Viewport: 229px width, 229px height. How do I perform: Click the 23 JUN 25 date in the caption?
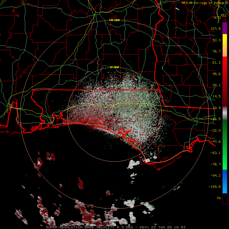[x=162, y=227]
